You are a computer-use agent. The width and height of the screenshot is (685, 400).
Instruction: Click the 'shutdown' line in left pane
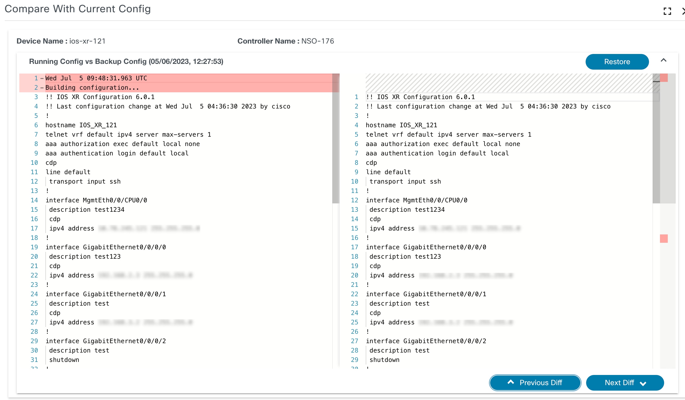click(x=64, y=360)
